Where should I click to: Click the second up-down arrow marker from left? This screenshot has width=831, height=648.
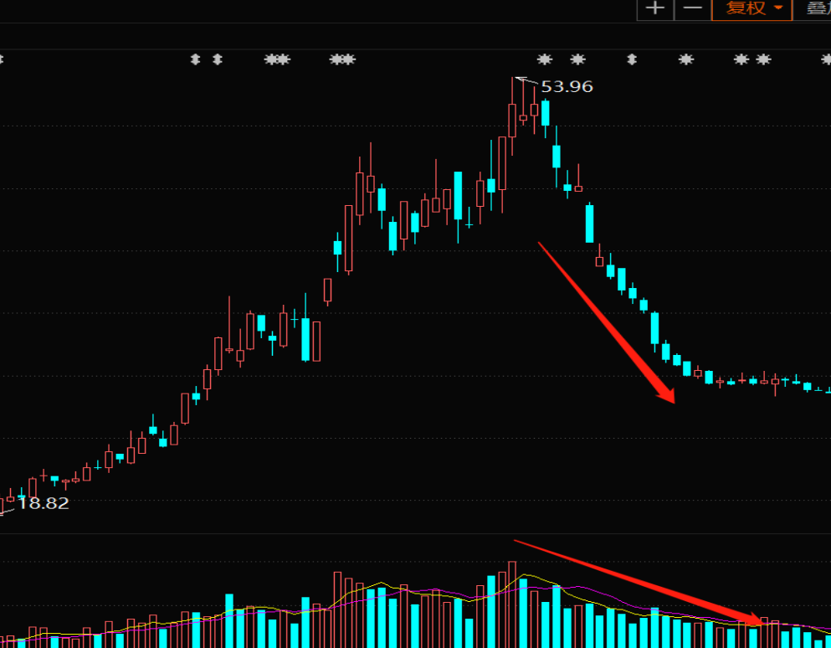(218, 59)
